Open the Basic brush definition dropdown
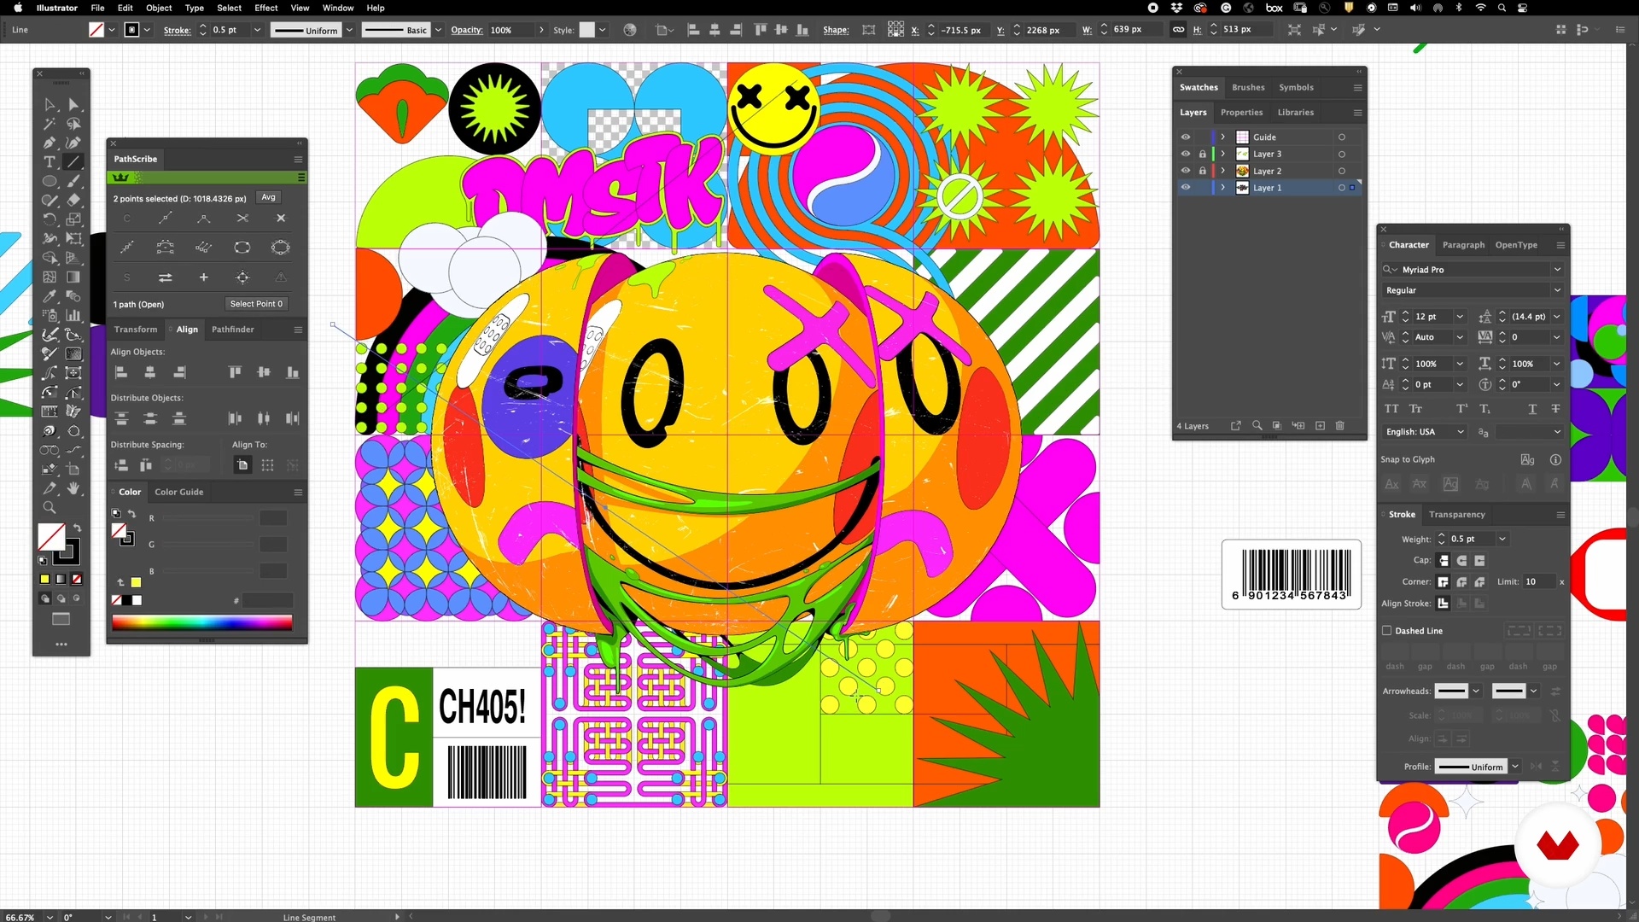 click(x=438, y=30)
